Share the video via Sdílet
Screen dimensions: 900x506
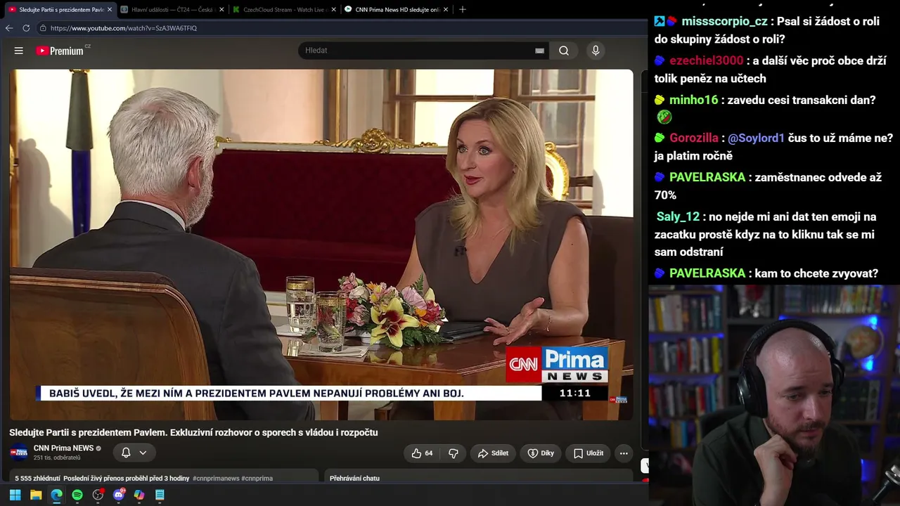click(x=492, y=453)
